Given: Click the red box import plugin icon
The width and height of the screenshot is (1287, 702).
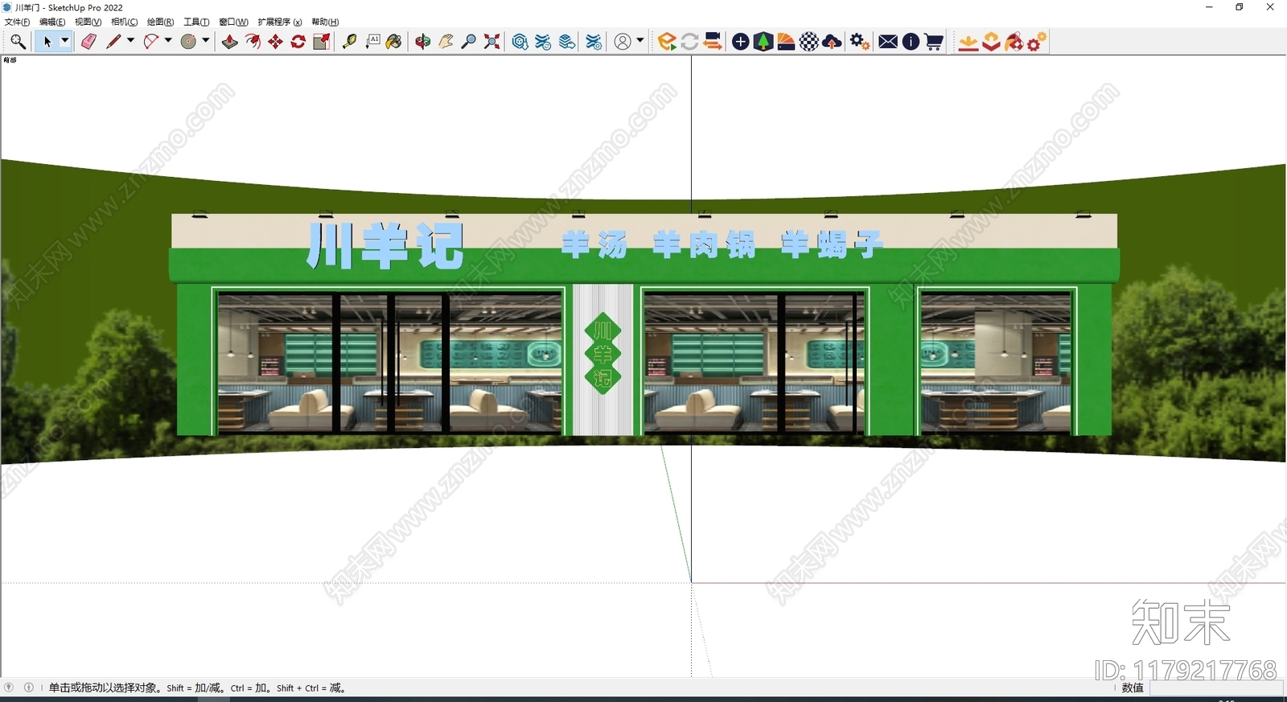Looking at the screenshot, I should 991,42.
